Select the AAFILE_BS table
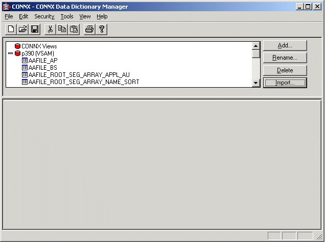The height and width of the screenshot is (242, 325). (43, 67)
